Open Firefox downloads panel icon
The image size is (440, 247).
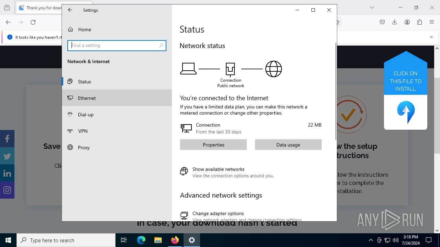[x=395, y=22]
